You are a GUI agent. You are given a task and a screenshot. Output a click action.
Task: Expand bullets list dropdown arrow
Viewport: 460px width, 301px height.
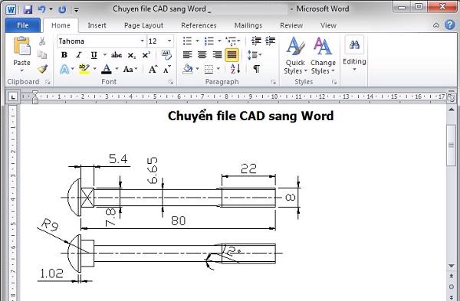197,41
